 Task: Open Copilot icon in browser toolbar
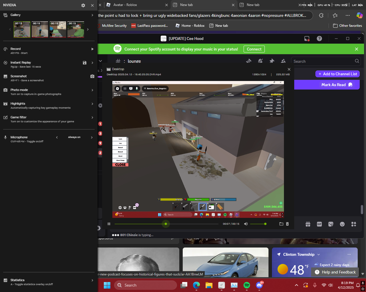(359, 15)
